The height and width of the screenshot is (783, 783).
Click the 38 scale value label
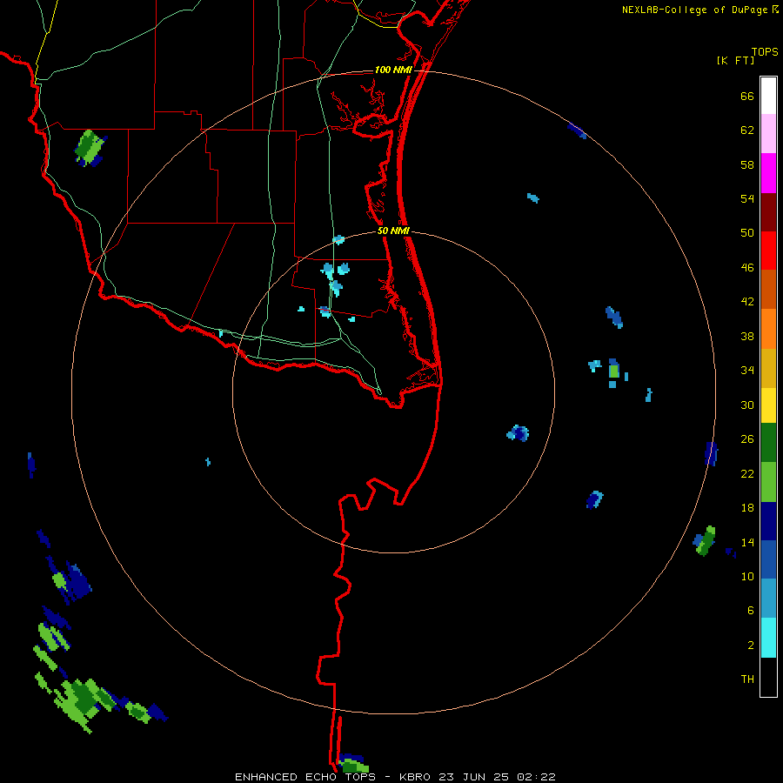tap(747, 336)
